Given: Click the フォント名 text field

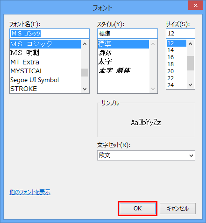Looking at the screenshot, I should pos(50,34).
